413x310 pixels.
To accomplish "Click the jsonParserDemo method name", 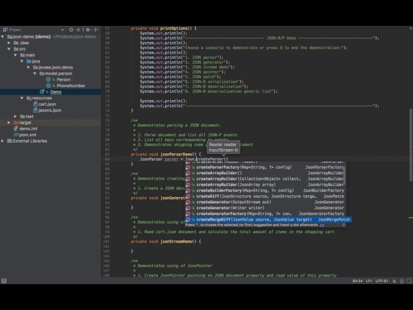I will click(176, 154).
